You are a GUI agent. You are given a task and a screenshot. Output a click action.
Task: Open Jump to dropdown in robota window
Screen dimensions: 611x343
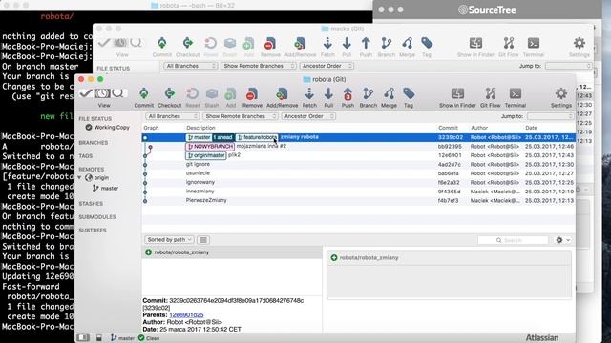[550, 116]
